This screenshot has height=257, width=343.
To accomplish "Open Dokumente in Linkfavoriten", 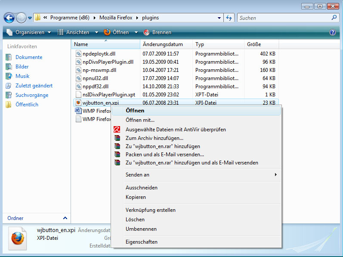I will [x=29, y=57].
